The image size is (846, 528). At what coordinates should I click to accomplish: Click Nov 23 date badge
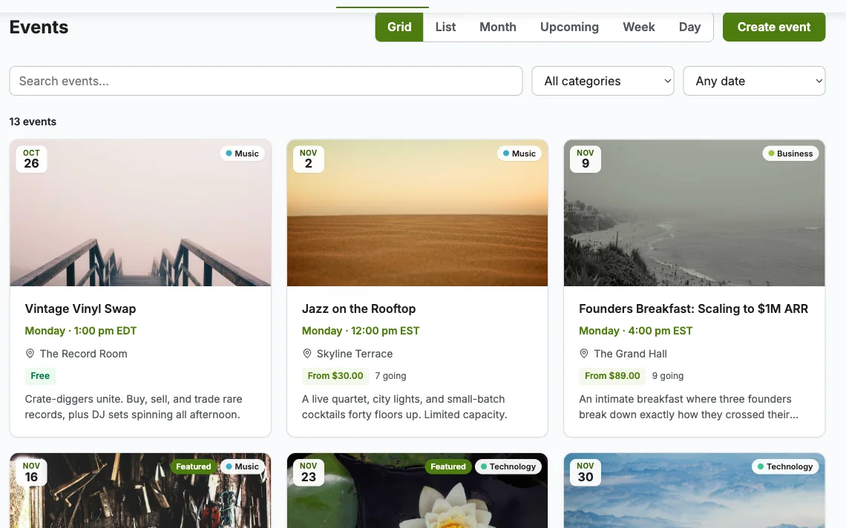click(x=309, y=472)
